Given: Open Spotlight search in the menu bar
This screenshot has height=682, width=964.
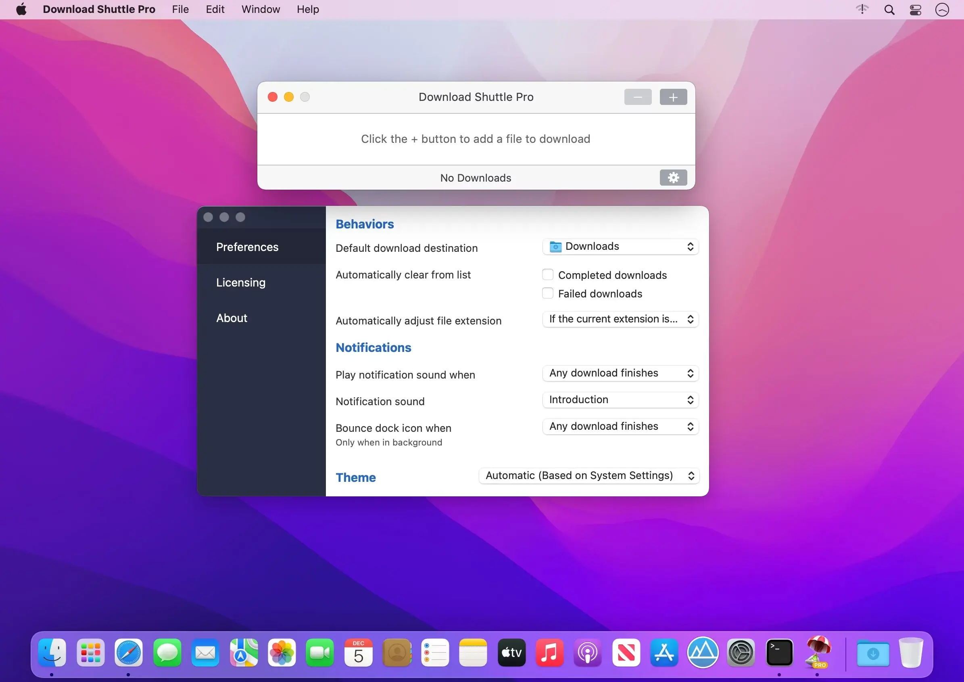Looking at the screenshot, I should pos(889,10).
